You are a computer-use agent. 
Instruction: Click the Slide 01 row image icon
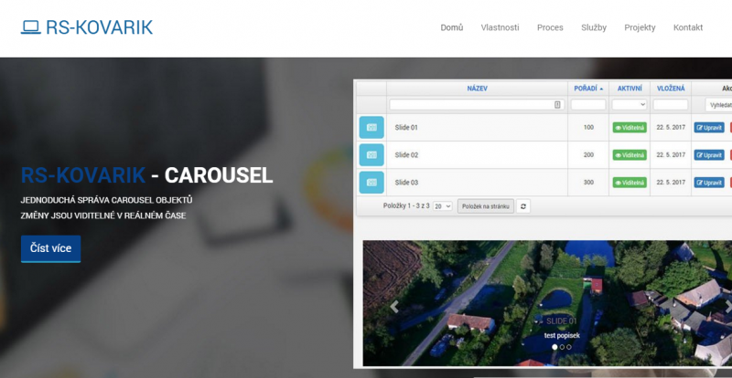371,128
